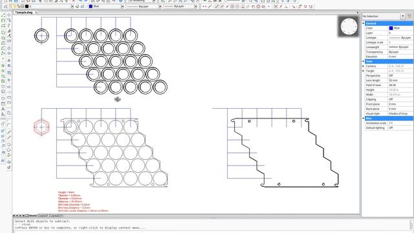Click the Elevation 0 mm value

[400, 56]
